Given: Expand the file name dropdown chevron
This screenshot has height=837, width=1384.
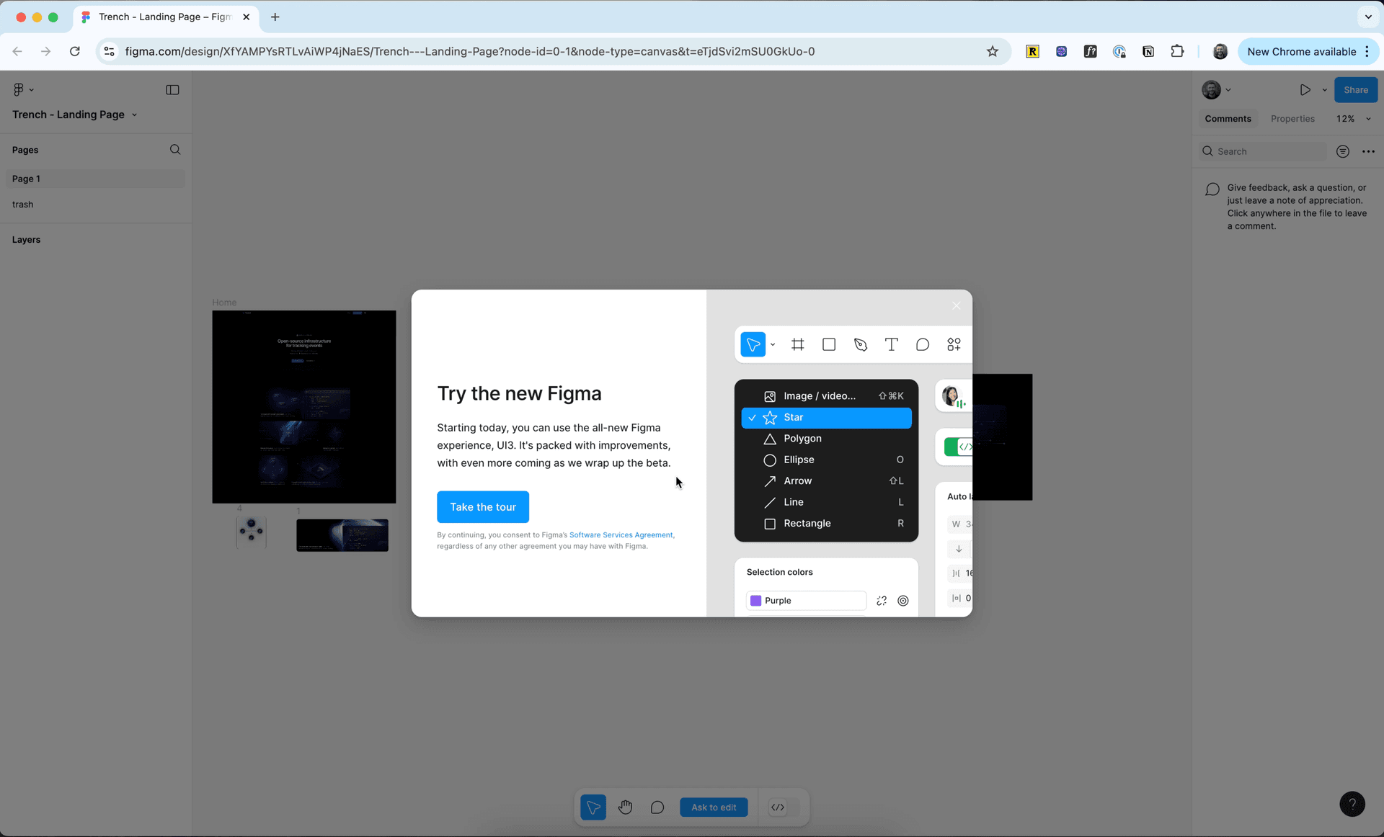Looking at the screenshot, I should 134,115.
